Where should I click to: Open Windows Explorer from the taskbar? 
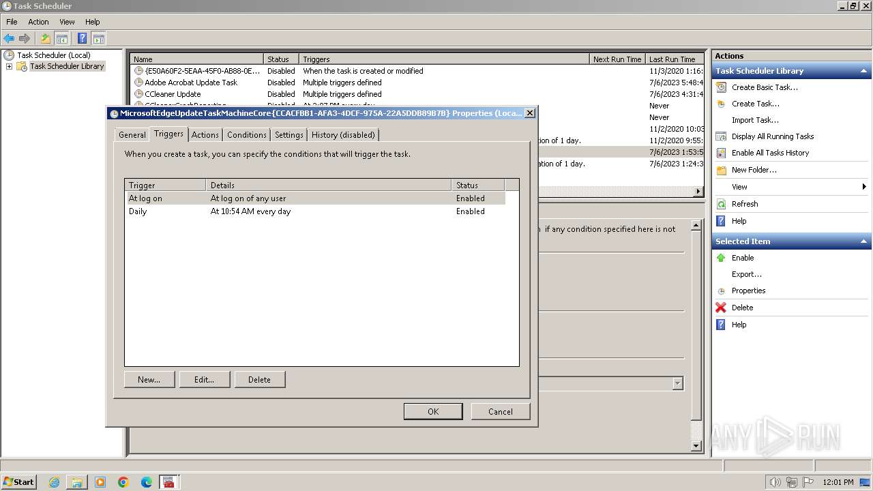pos(77,482)
